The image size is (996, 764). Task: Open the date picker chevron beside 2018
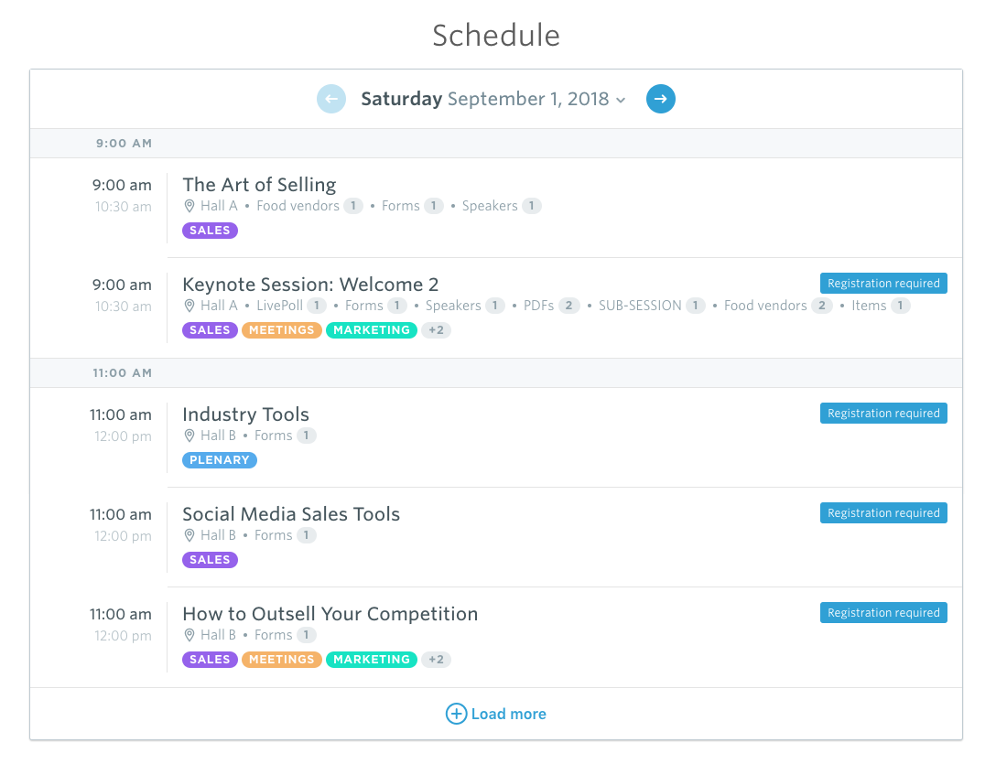(621, 101)
